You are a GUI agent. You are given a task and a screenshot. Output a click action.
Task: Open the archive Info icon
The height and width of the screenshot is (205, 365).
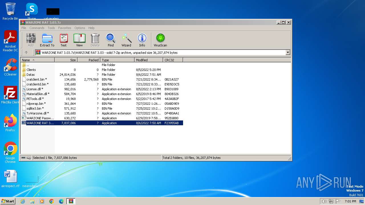click(x=142, y=40)
